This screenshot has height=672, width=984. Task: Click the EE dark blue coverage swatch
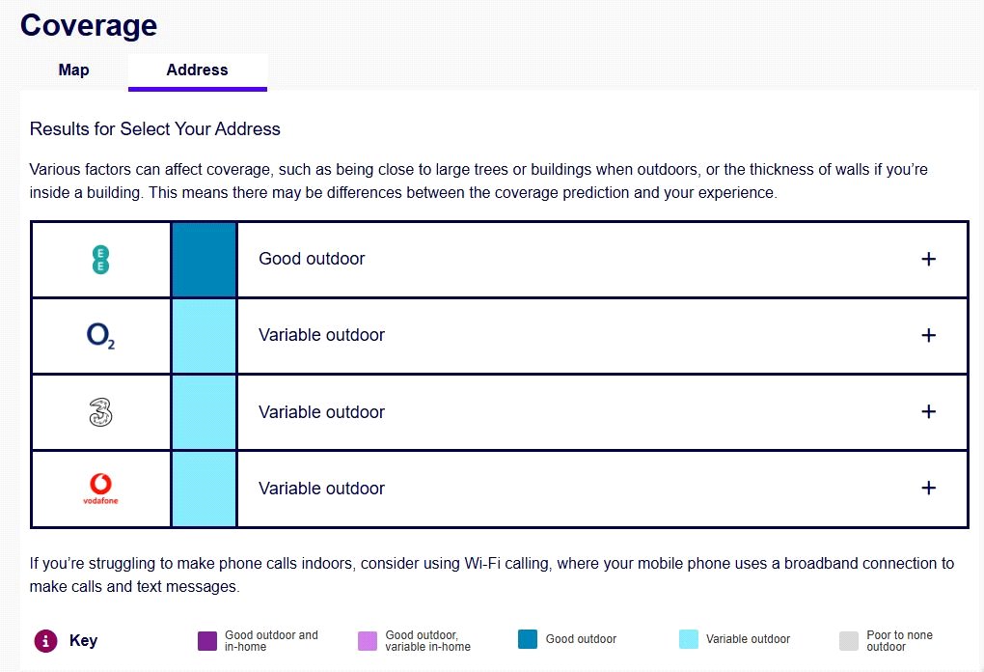tap(204, 260)
